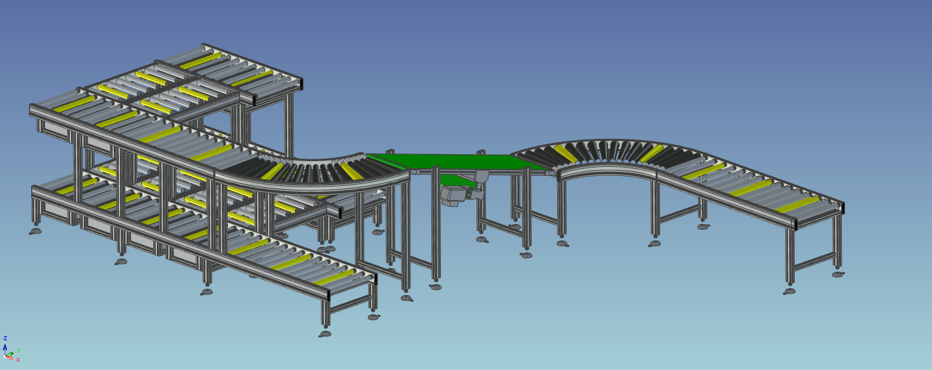Image resolution: width=932 pixels, height=370 pixels.
Task: Click the red X axis label
Action: click(18, 360)
